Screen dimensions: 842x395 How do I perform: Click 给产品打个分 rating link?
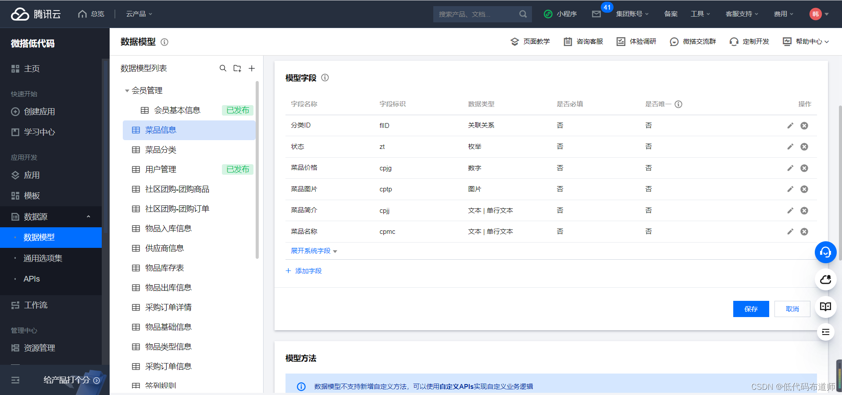click(71, 380)
